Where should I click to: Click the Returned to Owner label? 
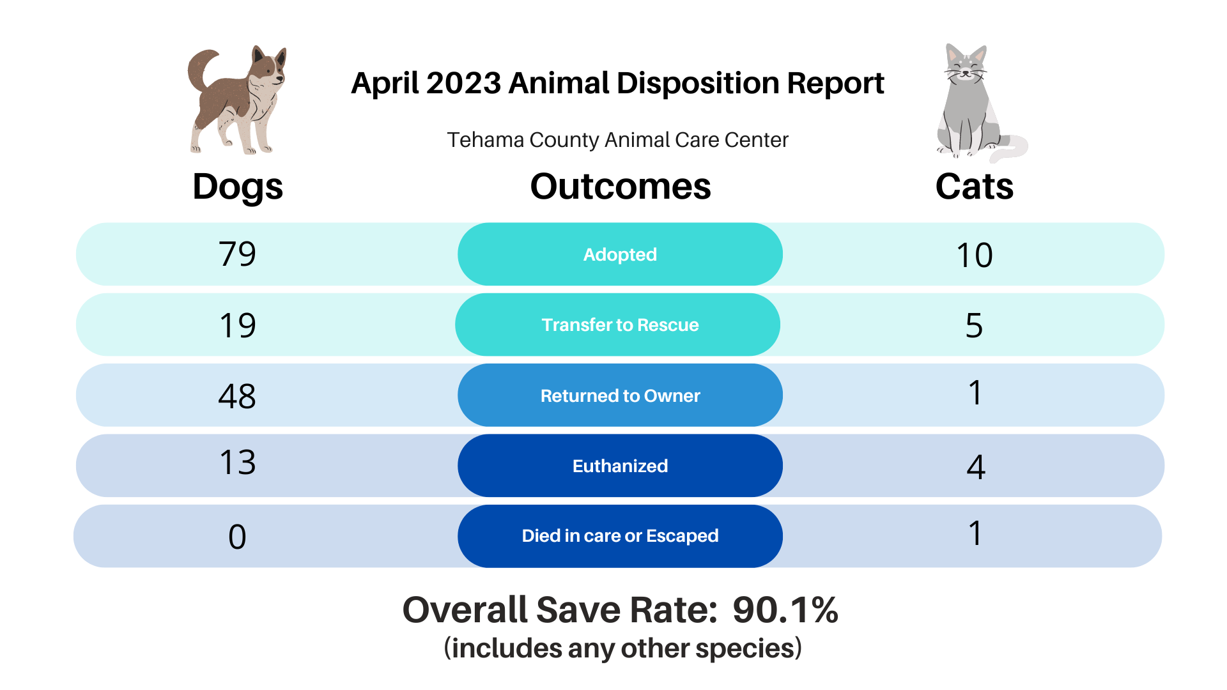tap(620, 395)
